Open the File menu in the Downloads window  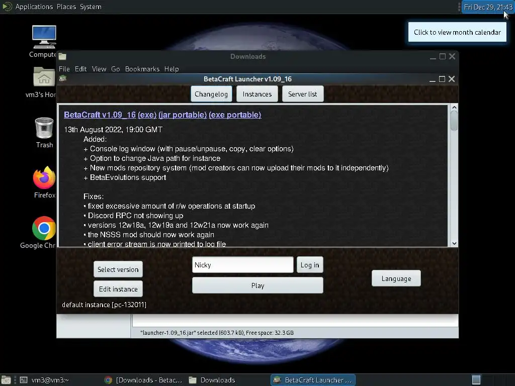click(x=64, y=69)
